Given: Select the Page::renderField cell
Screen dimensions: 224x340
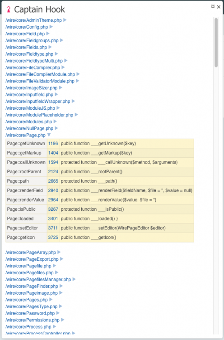Looking at the screenshot, I should (26, 190).
